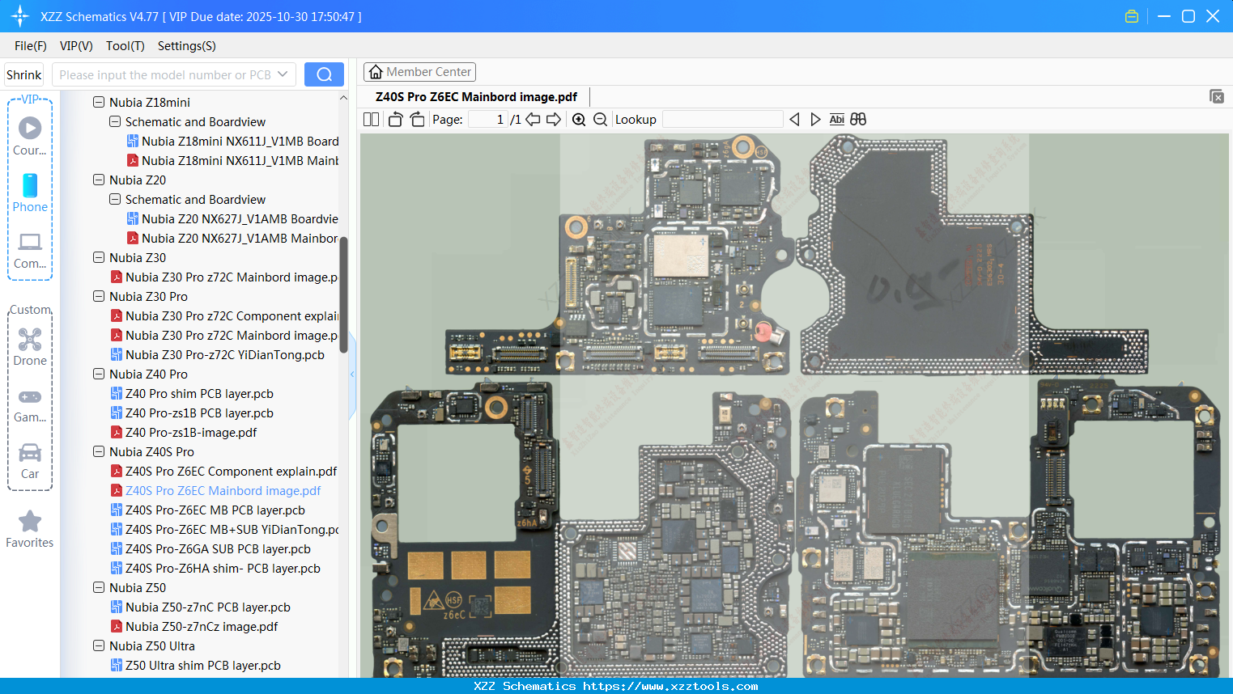Screen dimensions: 1233x694
Task: Zoom out of the PDF view
Action: (x=600, y=119)
